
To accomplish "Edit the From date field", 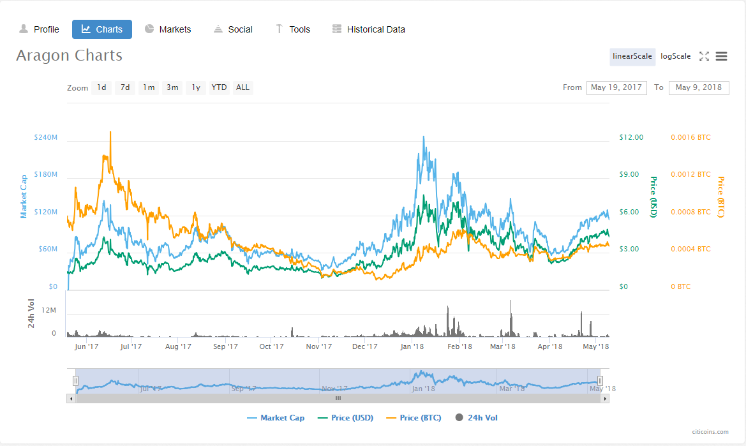I will pos(616,87).
